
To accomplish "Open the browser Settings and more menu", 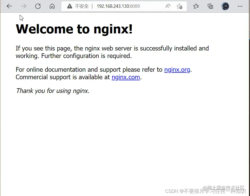I will point(240,6).
